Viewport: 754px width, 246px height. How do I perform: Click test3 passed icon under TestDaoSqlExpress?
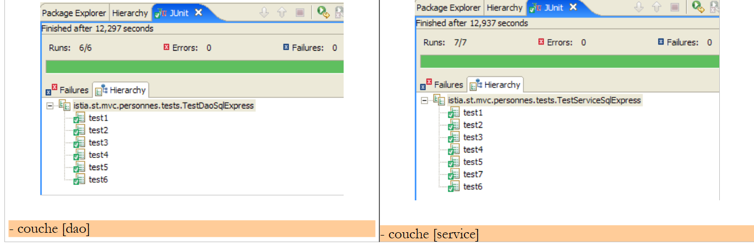click(x=79, y=143)
